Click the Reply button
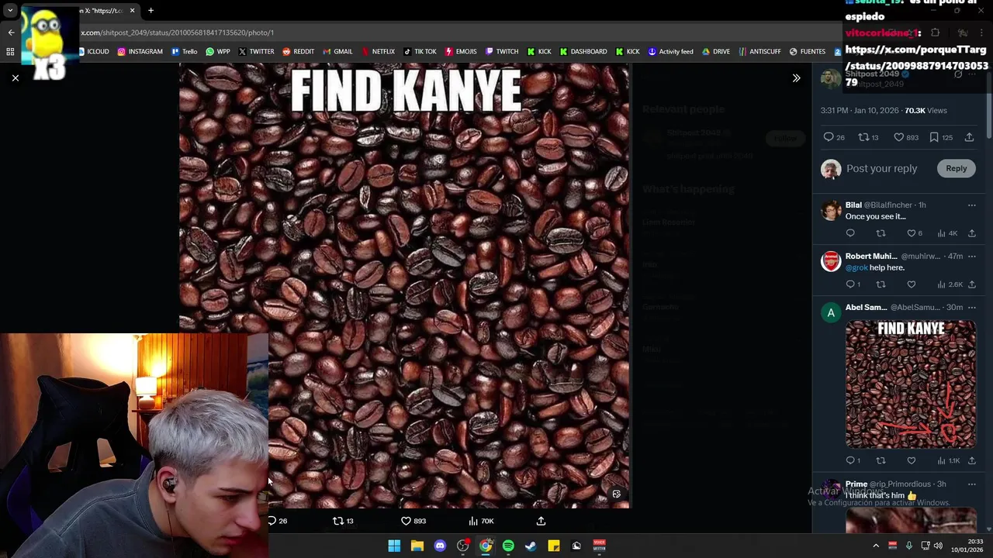Viewport: 993px width, 558px height. click(x=956, y=168)
